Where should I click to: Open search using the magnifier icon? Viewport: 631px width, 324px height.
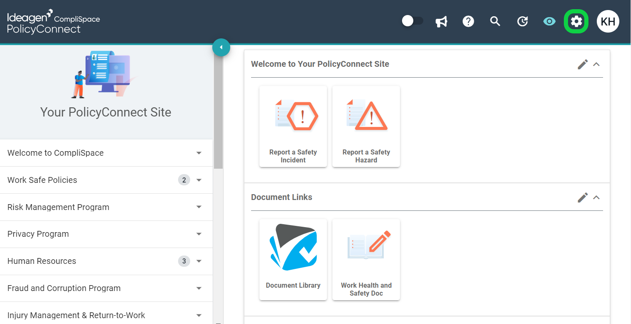(495, 21)
